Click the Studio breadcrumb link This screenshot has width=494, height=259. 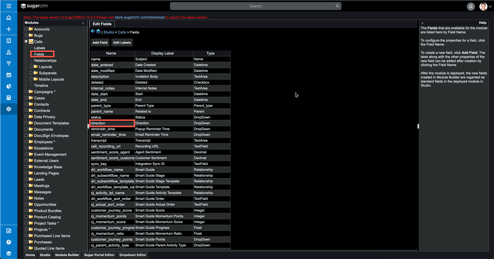coord(109,32)
